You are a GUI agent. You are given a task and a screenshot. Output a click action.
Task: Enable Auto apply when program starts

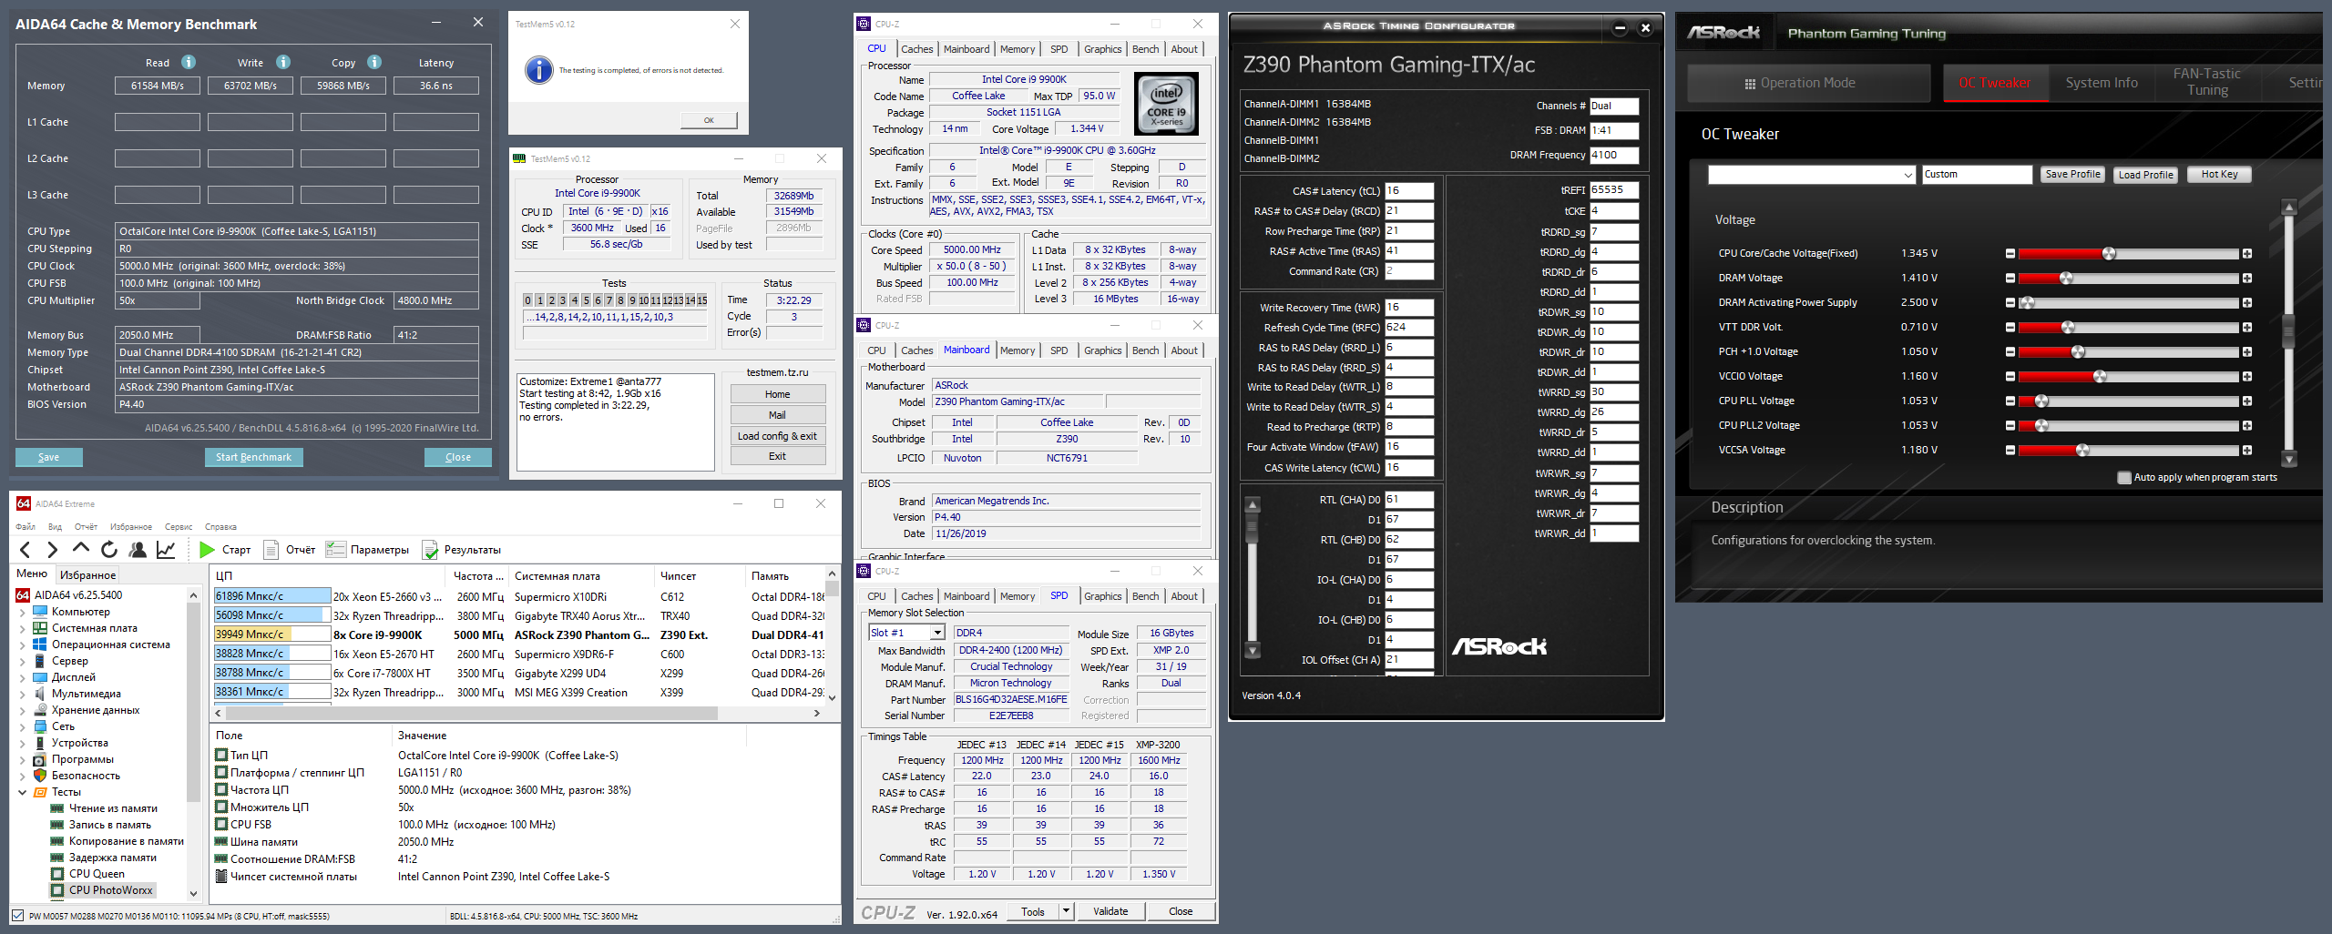[2124, 477]
